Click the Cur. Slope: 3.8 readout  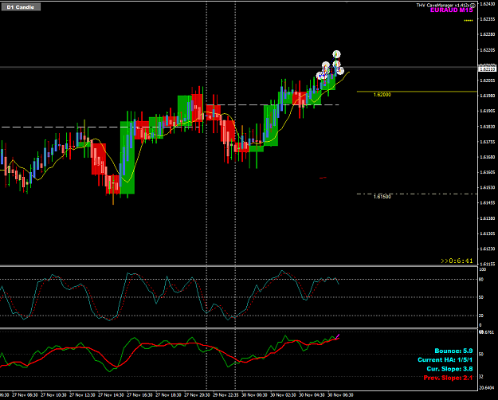pos(449,369)
